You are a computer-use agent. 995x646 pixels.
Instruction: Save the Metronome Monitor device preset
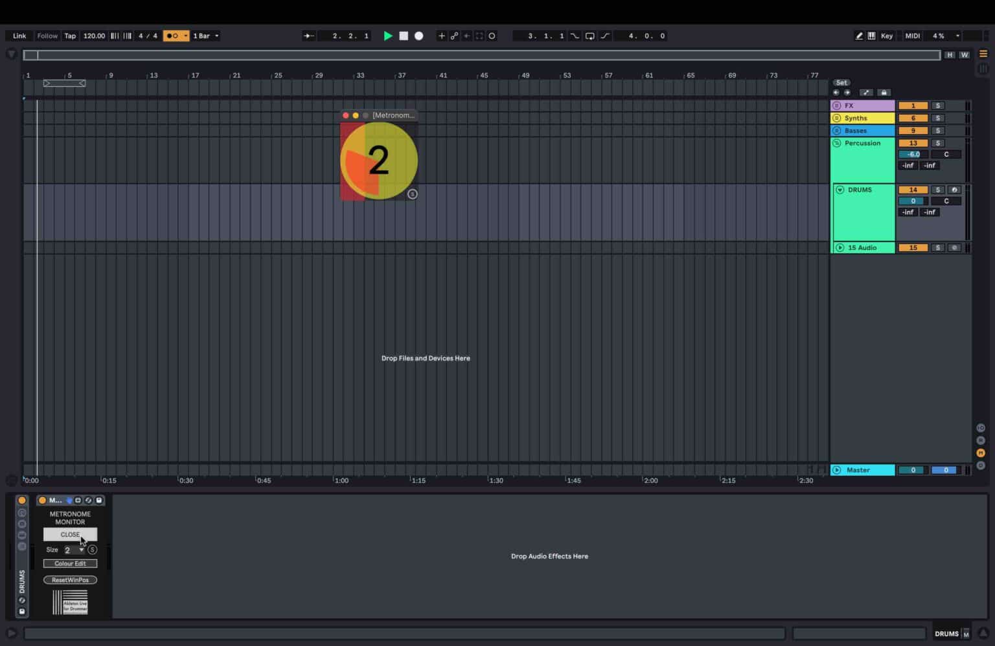[x=98, y=500]
